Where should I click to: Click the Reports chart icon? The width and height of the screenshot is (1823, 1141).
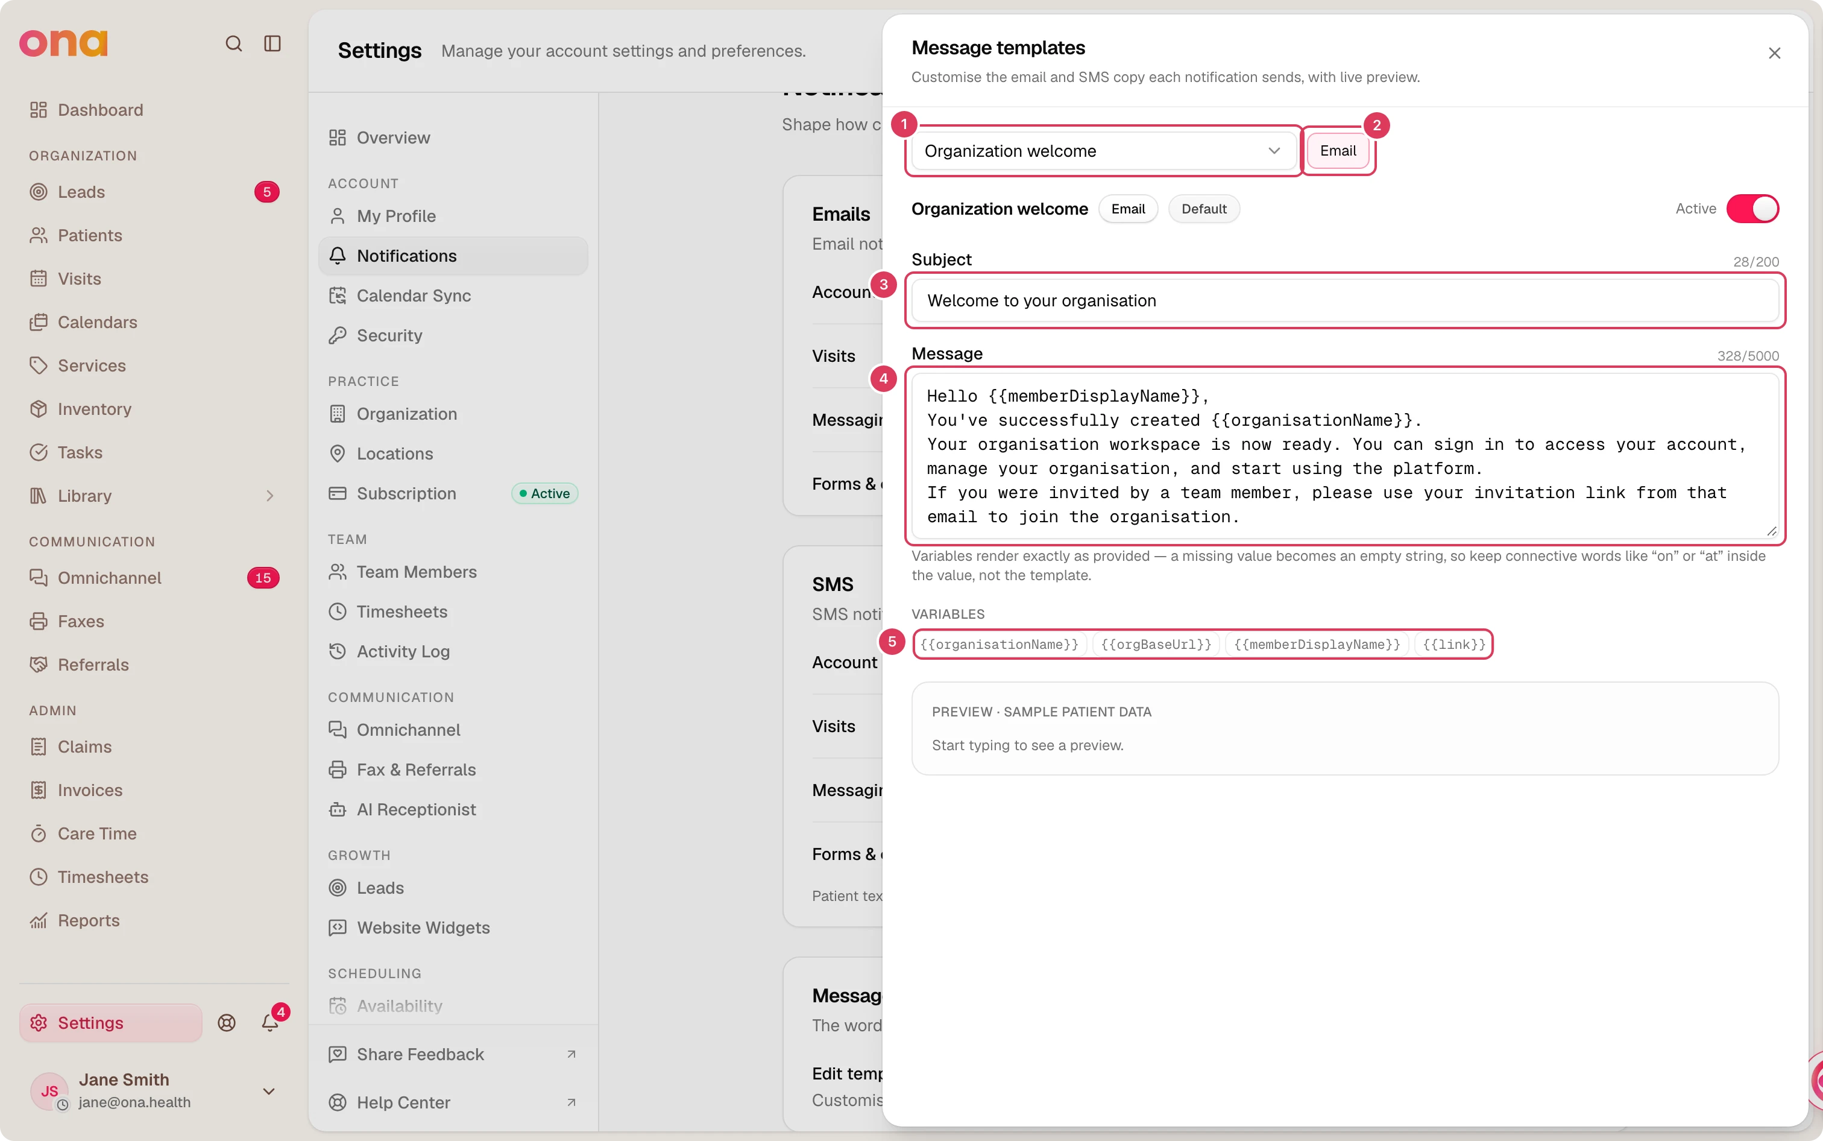coord(39,921)
